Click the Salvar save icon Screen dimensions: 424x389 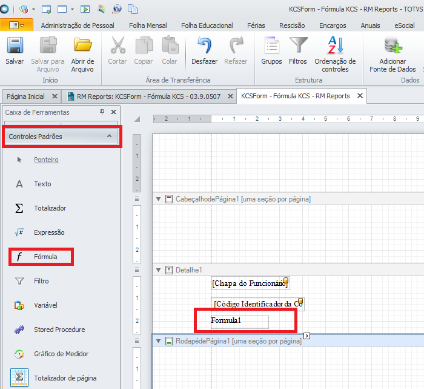click(x=15, y=46)
